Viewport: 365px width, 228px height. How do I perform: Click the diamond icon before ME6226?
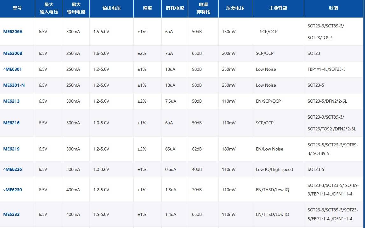pyautogui.click(x=4, y=169)
